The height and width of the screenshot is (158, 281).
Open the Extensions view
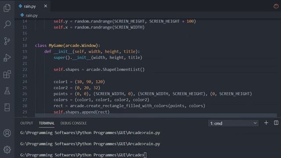pyautogui.click(x=7, y=74)
